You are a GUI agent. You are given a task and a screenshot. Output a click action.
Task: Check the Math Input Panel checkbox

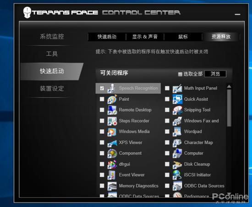tap(167, 88)
